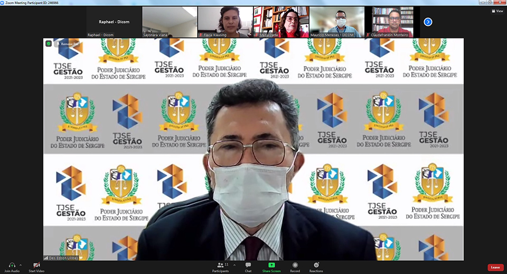
Task: Select Claudefranklin Monteiro's video thumbnail
Action: coord(392,22)
